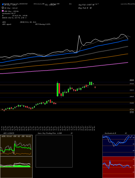135x178 pixels.
Task: Click the last red candlestick on the chart
Action: (x=95, y=87)
